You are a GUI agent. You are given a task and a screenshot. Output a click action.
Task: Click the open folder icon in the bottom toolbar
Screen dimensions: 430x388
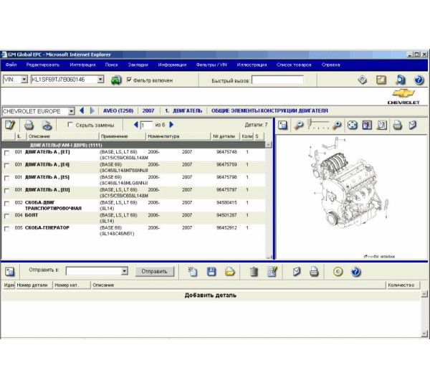tap(230, 271)
